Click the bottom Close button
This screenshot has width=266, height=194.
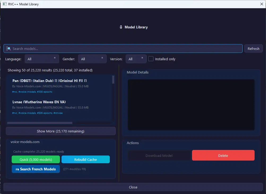click(133, 187)
